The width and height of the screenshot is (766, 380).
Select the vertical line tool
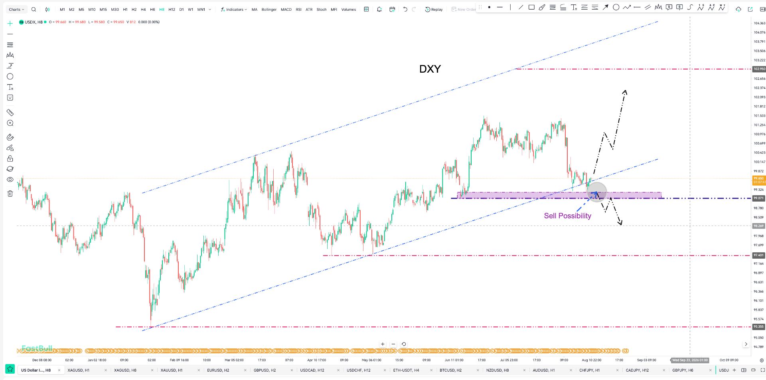510,7
